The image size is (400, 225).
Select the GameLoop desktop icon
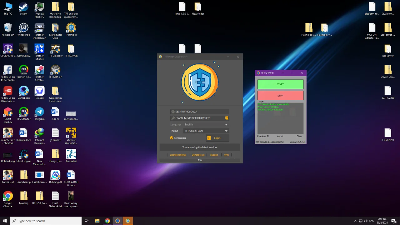[23, 92]
